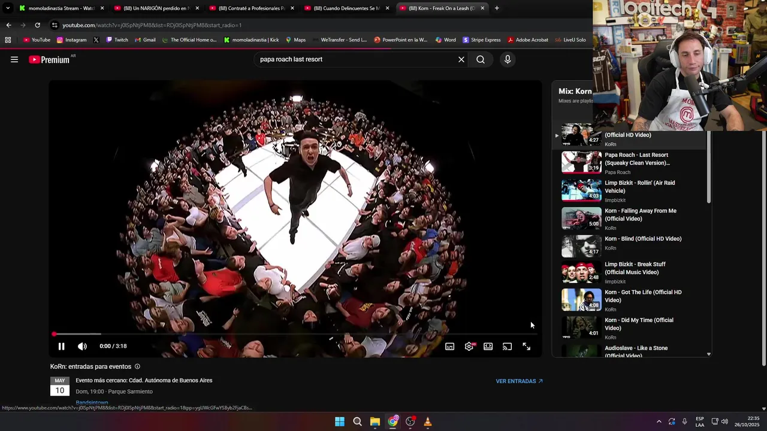Open the Maps bookmark
The height and width of the screenshot is (431, 767).
295,40
